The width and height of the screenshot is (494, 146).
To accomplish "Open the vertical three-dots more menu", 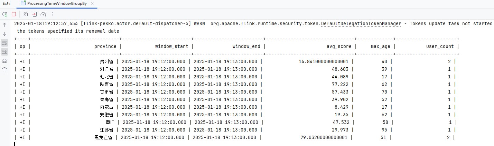I will click(52, 14).
